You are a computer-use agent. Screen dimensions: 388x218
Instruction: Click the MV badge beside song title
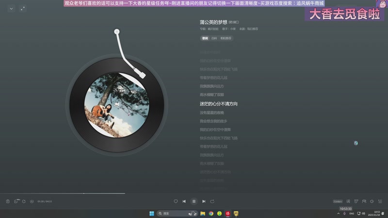[x=236, y=22]
